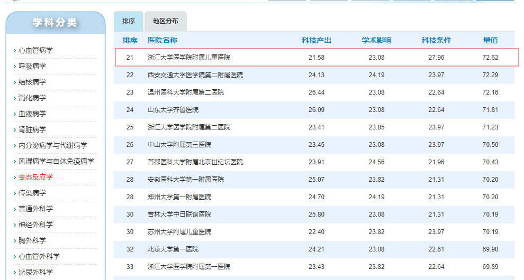Select 首都医科大学附属北京世纪坛医院 name
This screenshot has height=280, width=524.
pyautogui.click(x=195, y=162)
